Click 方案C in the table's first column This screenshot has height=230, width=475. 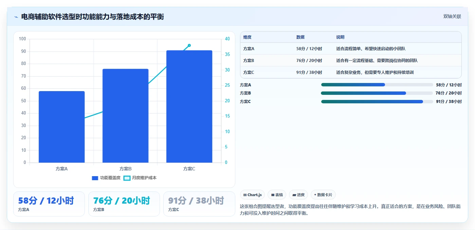249,72
